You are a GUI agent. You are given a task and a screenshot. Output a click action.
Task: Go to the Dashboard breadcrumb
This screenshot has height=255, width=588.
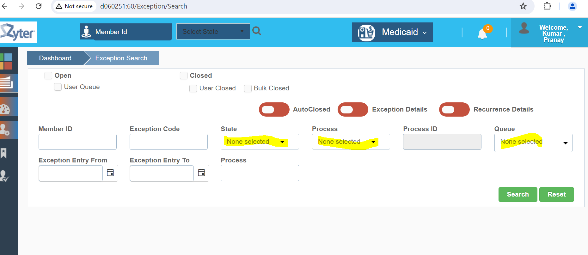coord(55,58)
